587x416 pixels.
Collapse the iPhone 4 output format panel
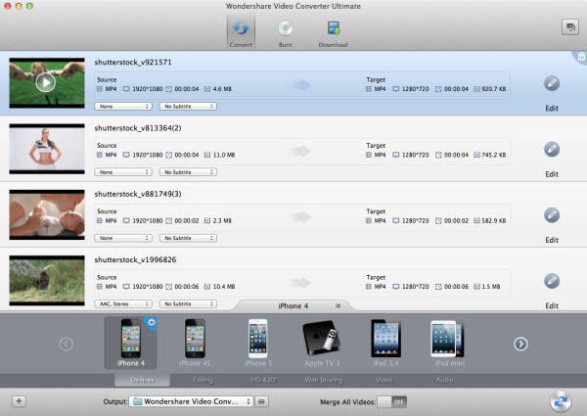pyautogui.click(x=339, y=305)
